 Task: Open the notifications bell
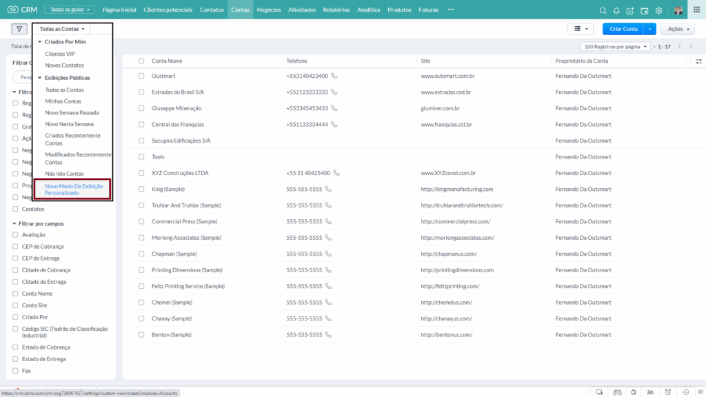click(x=616, y=10)
